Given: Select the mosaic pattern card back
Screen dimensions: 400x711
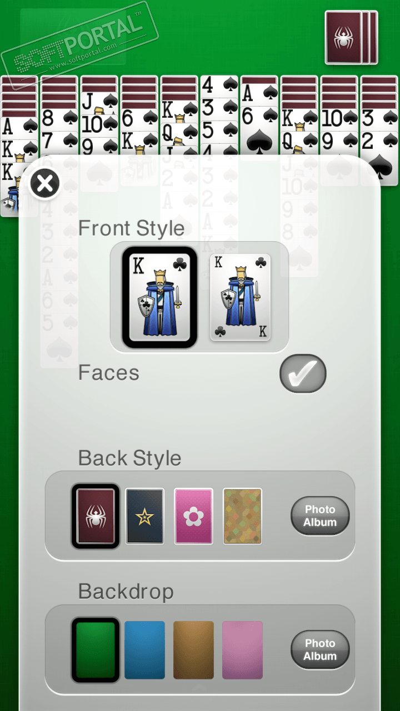Looking at the screenshot, I should (242, 517).
